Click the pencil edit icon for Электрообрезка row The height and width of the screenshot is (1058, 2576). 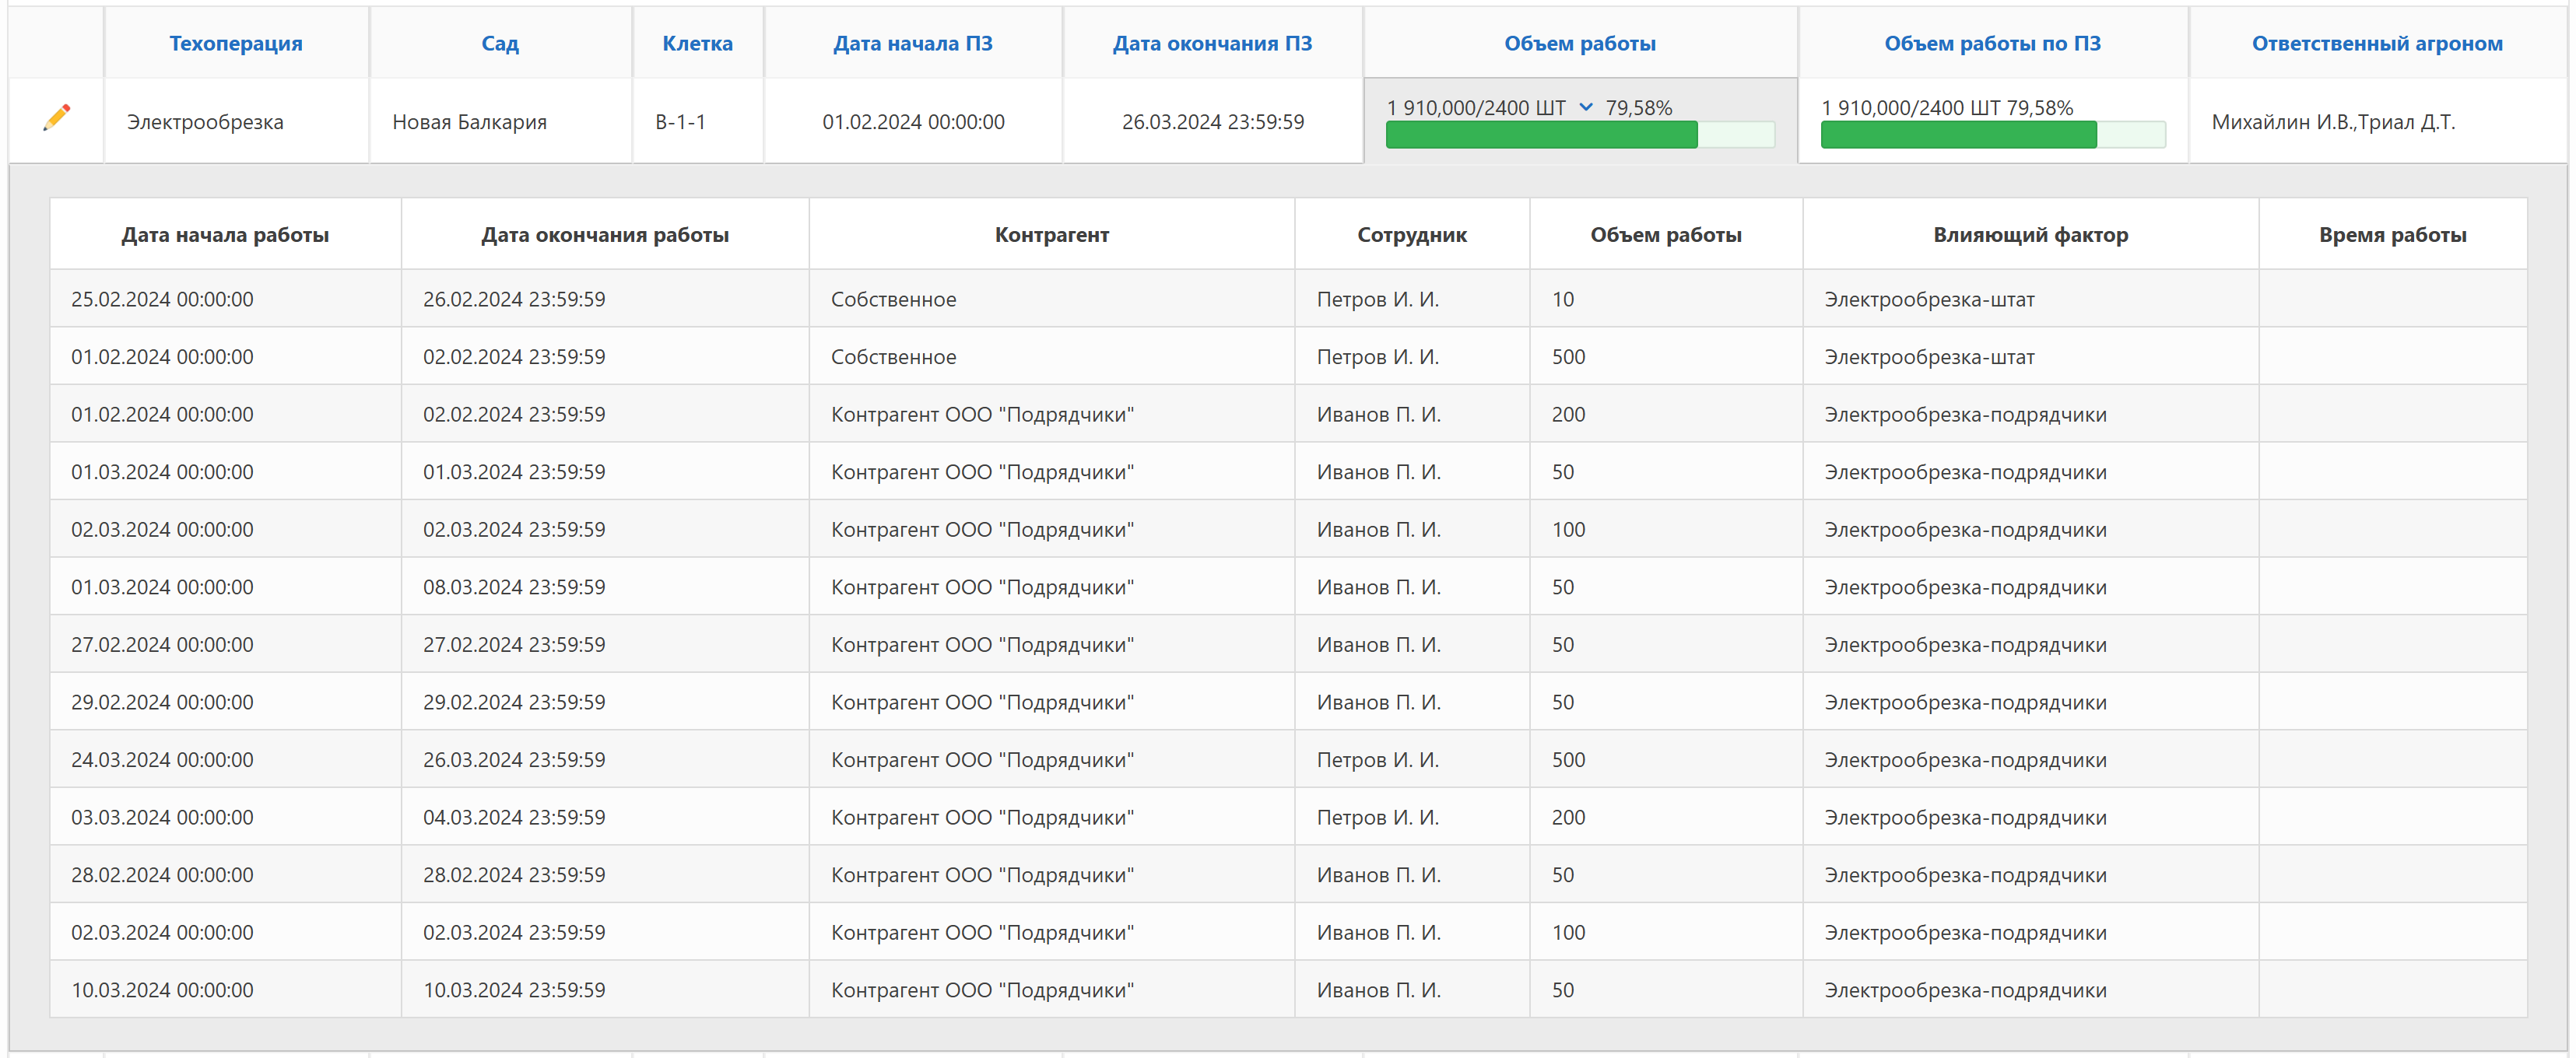(57, 118)
